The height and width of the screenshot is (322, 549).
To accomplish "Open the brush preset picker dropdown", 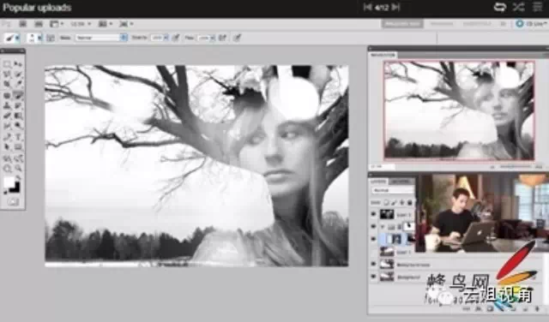I will pyautogui.click(x=39, y=38).
